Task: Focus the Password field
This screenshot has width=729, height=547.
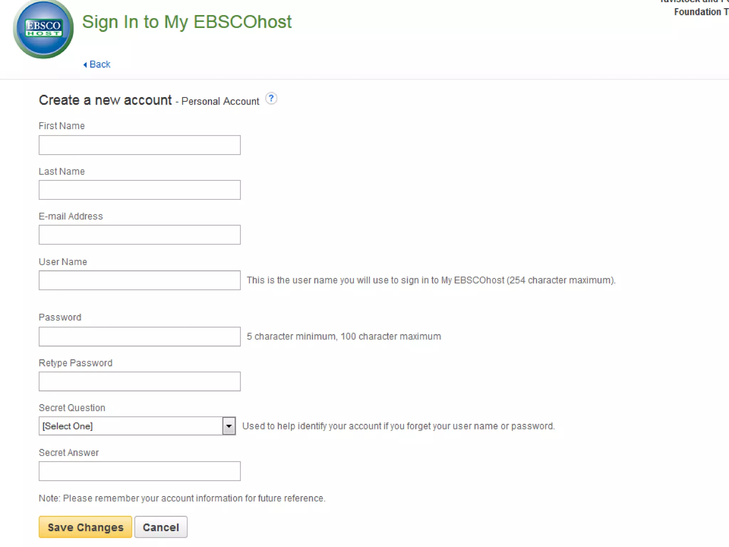Action: click(140, 337)
